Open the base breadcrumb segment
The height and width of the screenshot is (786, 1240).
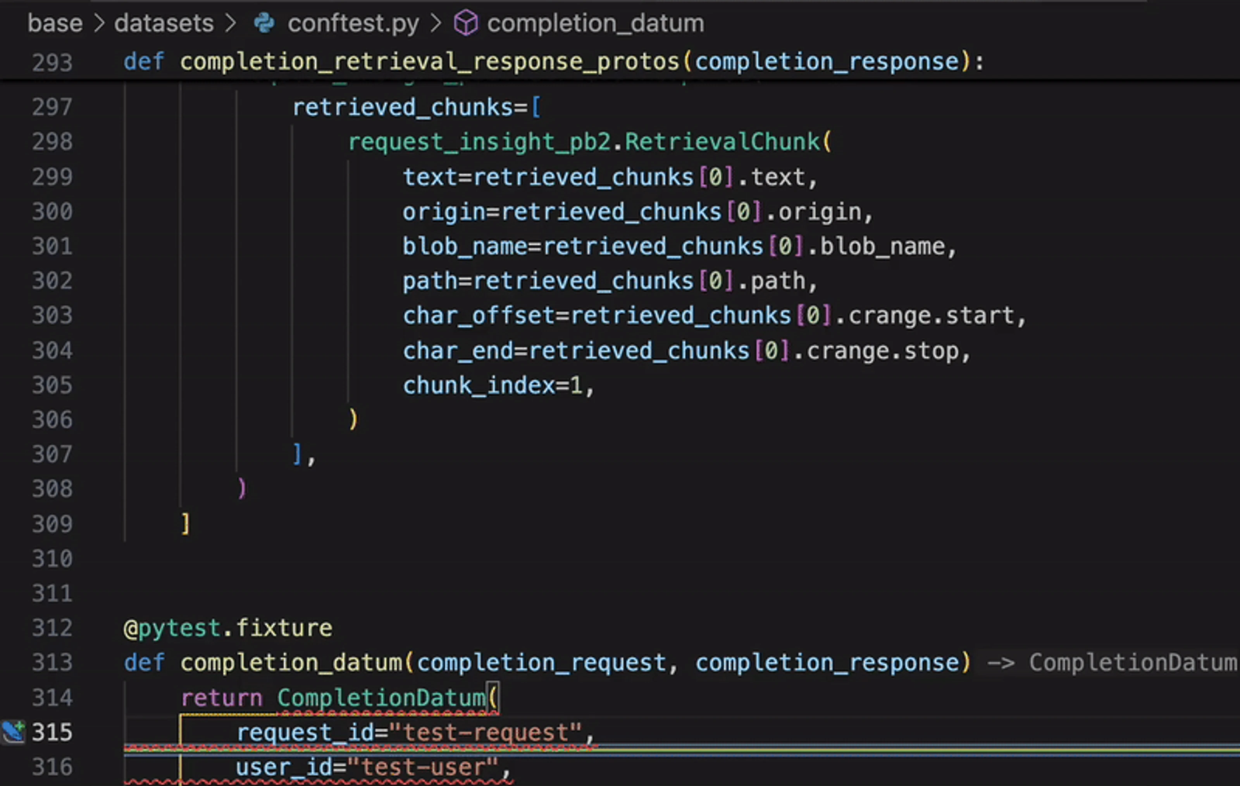(x=55, y=23)
